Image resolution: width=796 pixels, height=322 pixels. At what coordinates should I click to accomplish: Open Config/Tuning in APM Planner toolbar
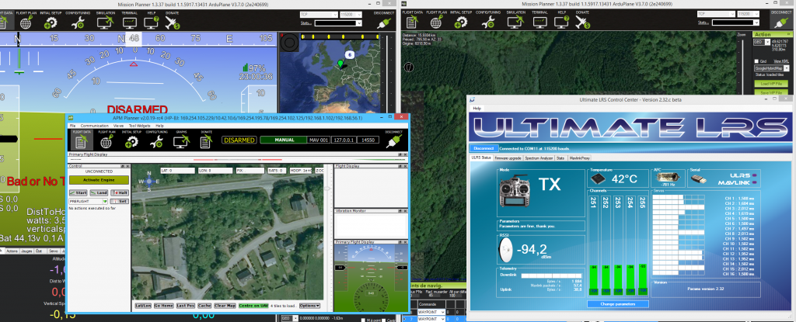click(155, 140)
